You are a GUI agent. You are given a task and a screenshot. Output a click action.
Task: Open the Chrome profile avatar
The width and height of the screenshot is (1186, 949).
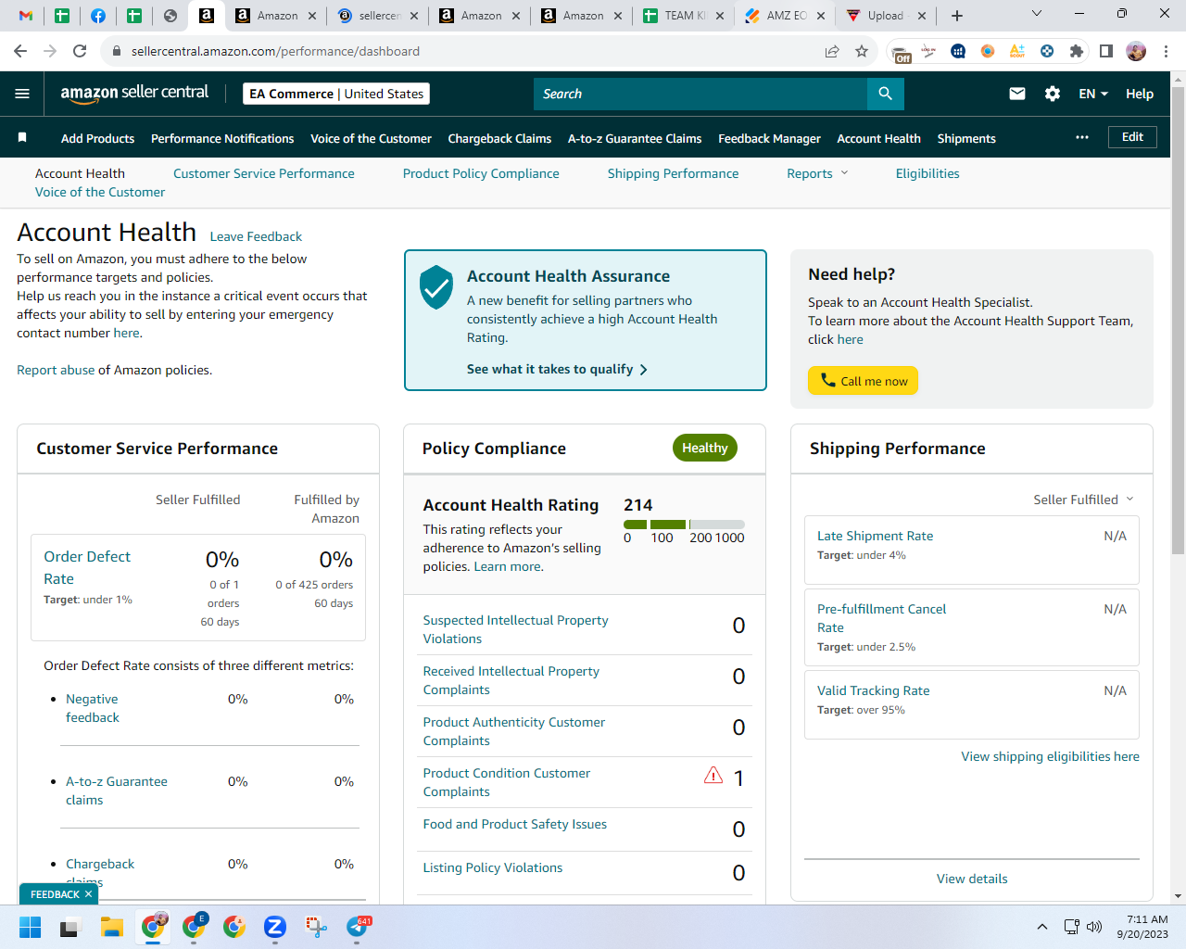[1136, 51]
